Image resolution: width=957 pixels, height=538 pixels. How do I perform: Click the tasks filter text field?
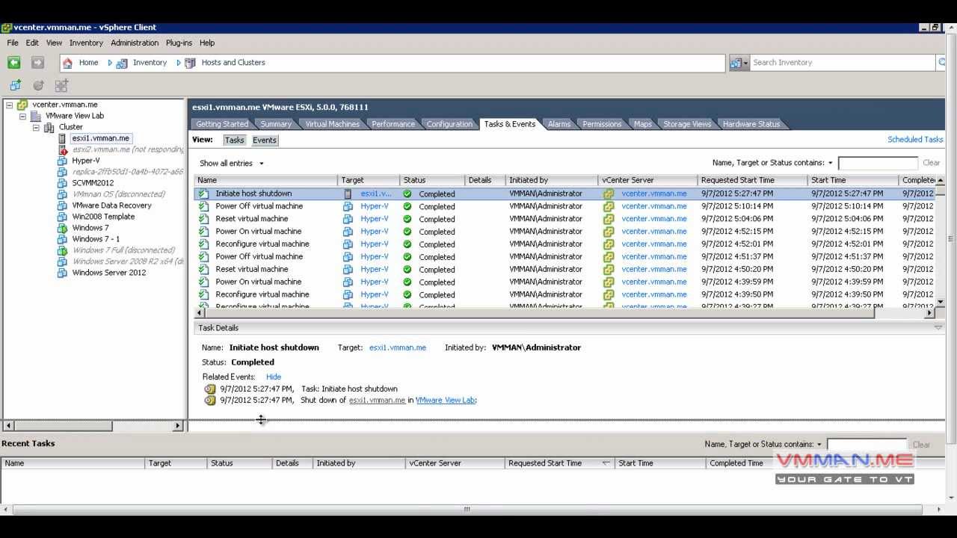tap(878, 163)
